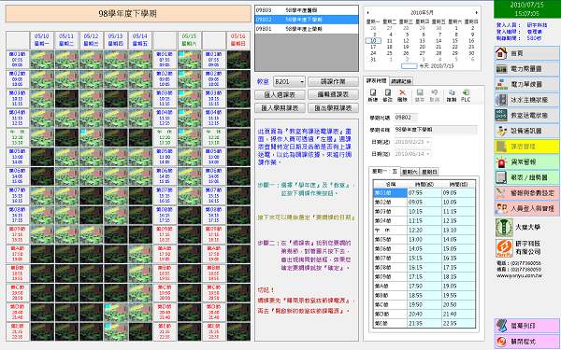Open the 異常警報 alarm page
Image resolution: width=561 pixels, height=350 pixels.
click(x=526, y=162)
